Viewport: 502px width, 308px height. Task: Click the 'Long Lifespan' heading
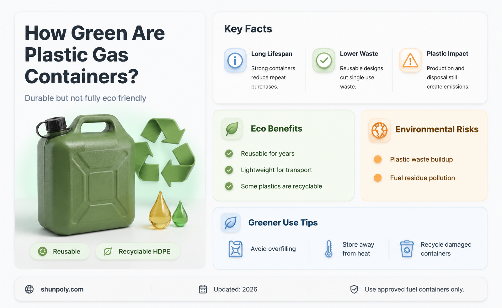pos(272,54)
